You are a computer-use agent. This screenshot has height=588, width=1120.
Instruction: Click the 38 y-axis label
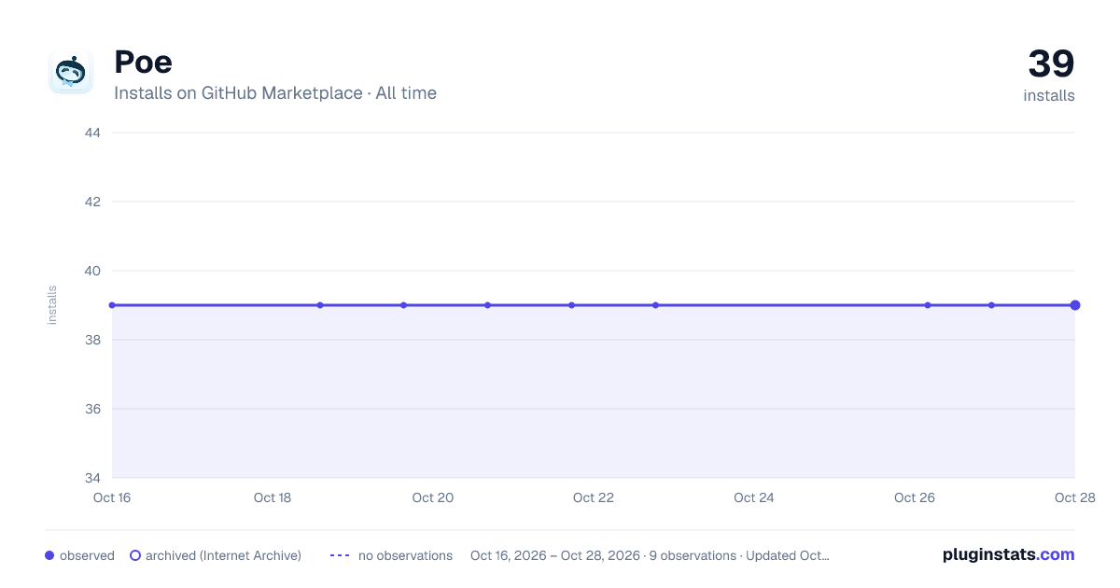(92, 340)
